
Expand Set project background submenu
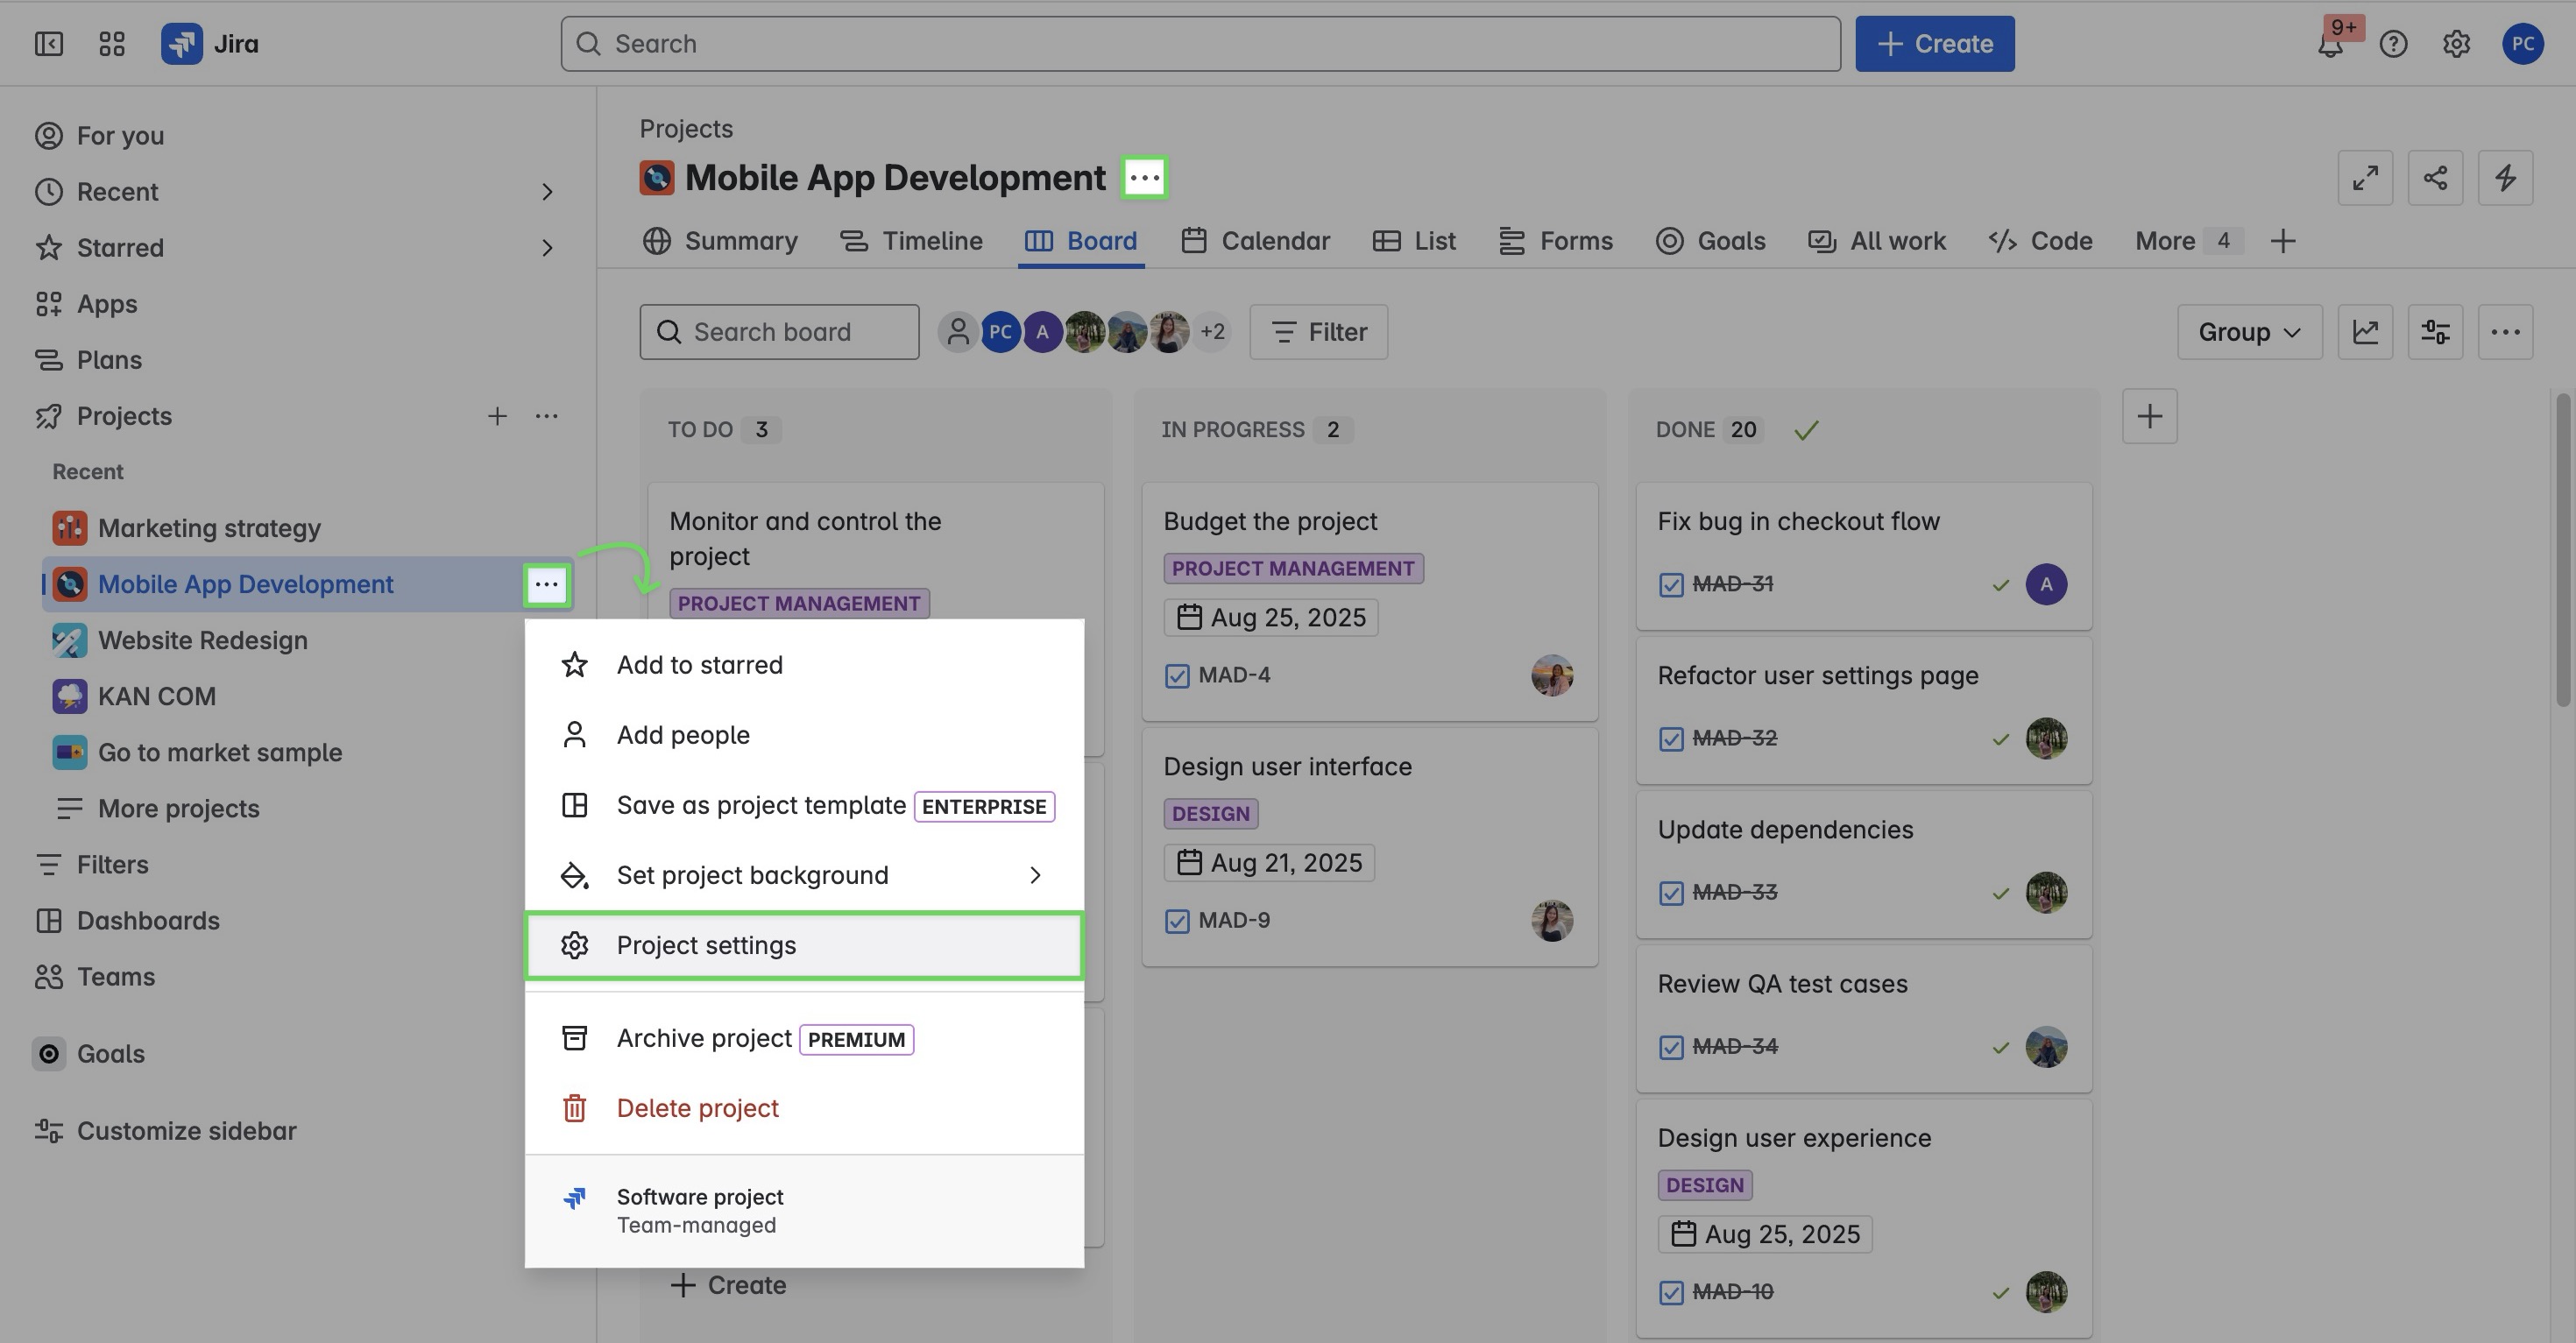(1034, 875)
